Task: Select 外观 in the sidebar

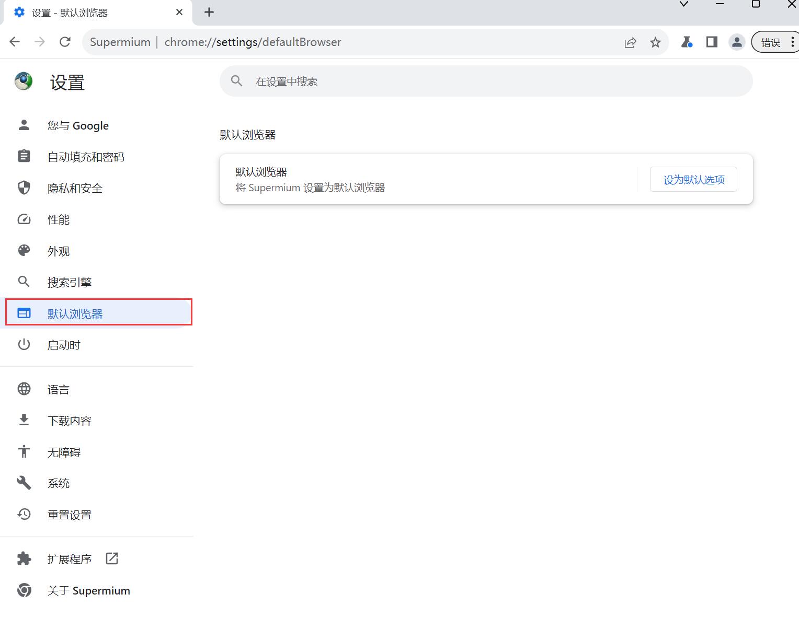Action: click(59, 251)
